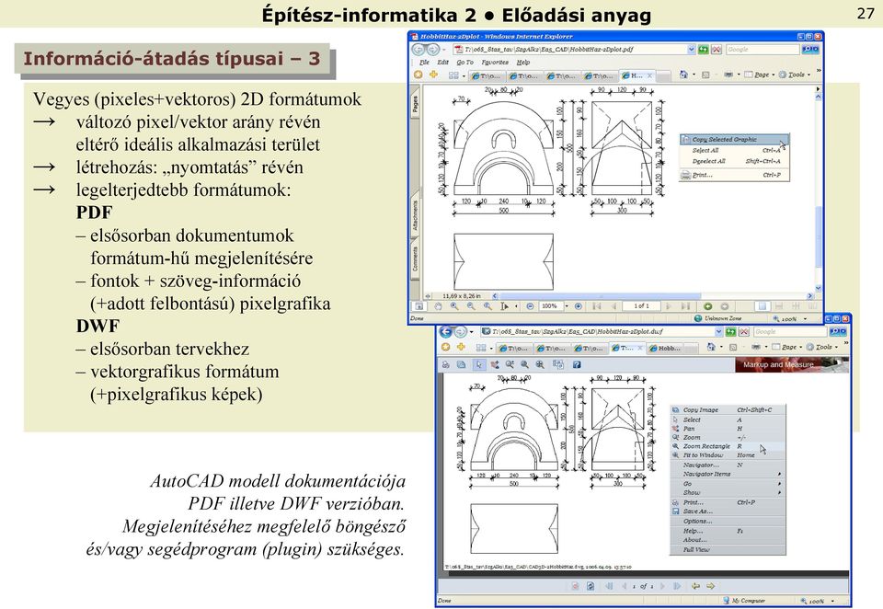Click zoom out minus button in PDF toolbar

point(530,306)
